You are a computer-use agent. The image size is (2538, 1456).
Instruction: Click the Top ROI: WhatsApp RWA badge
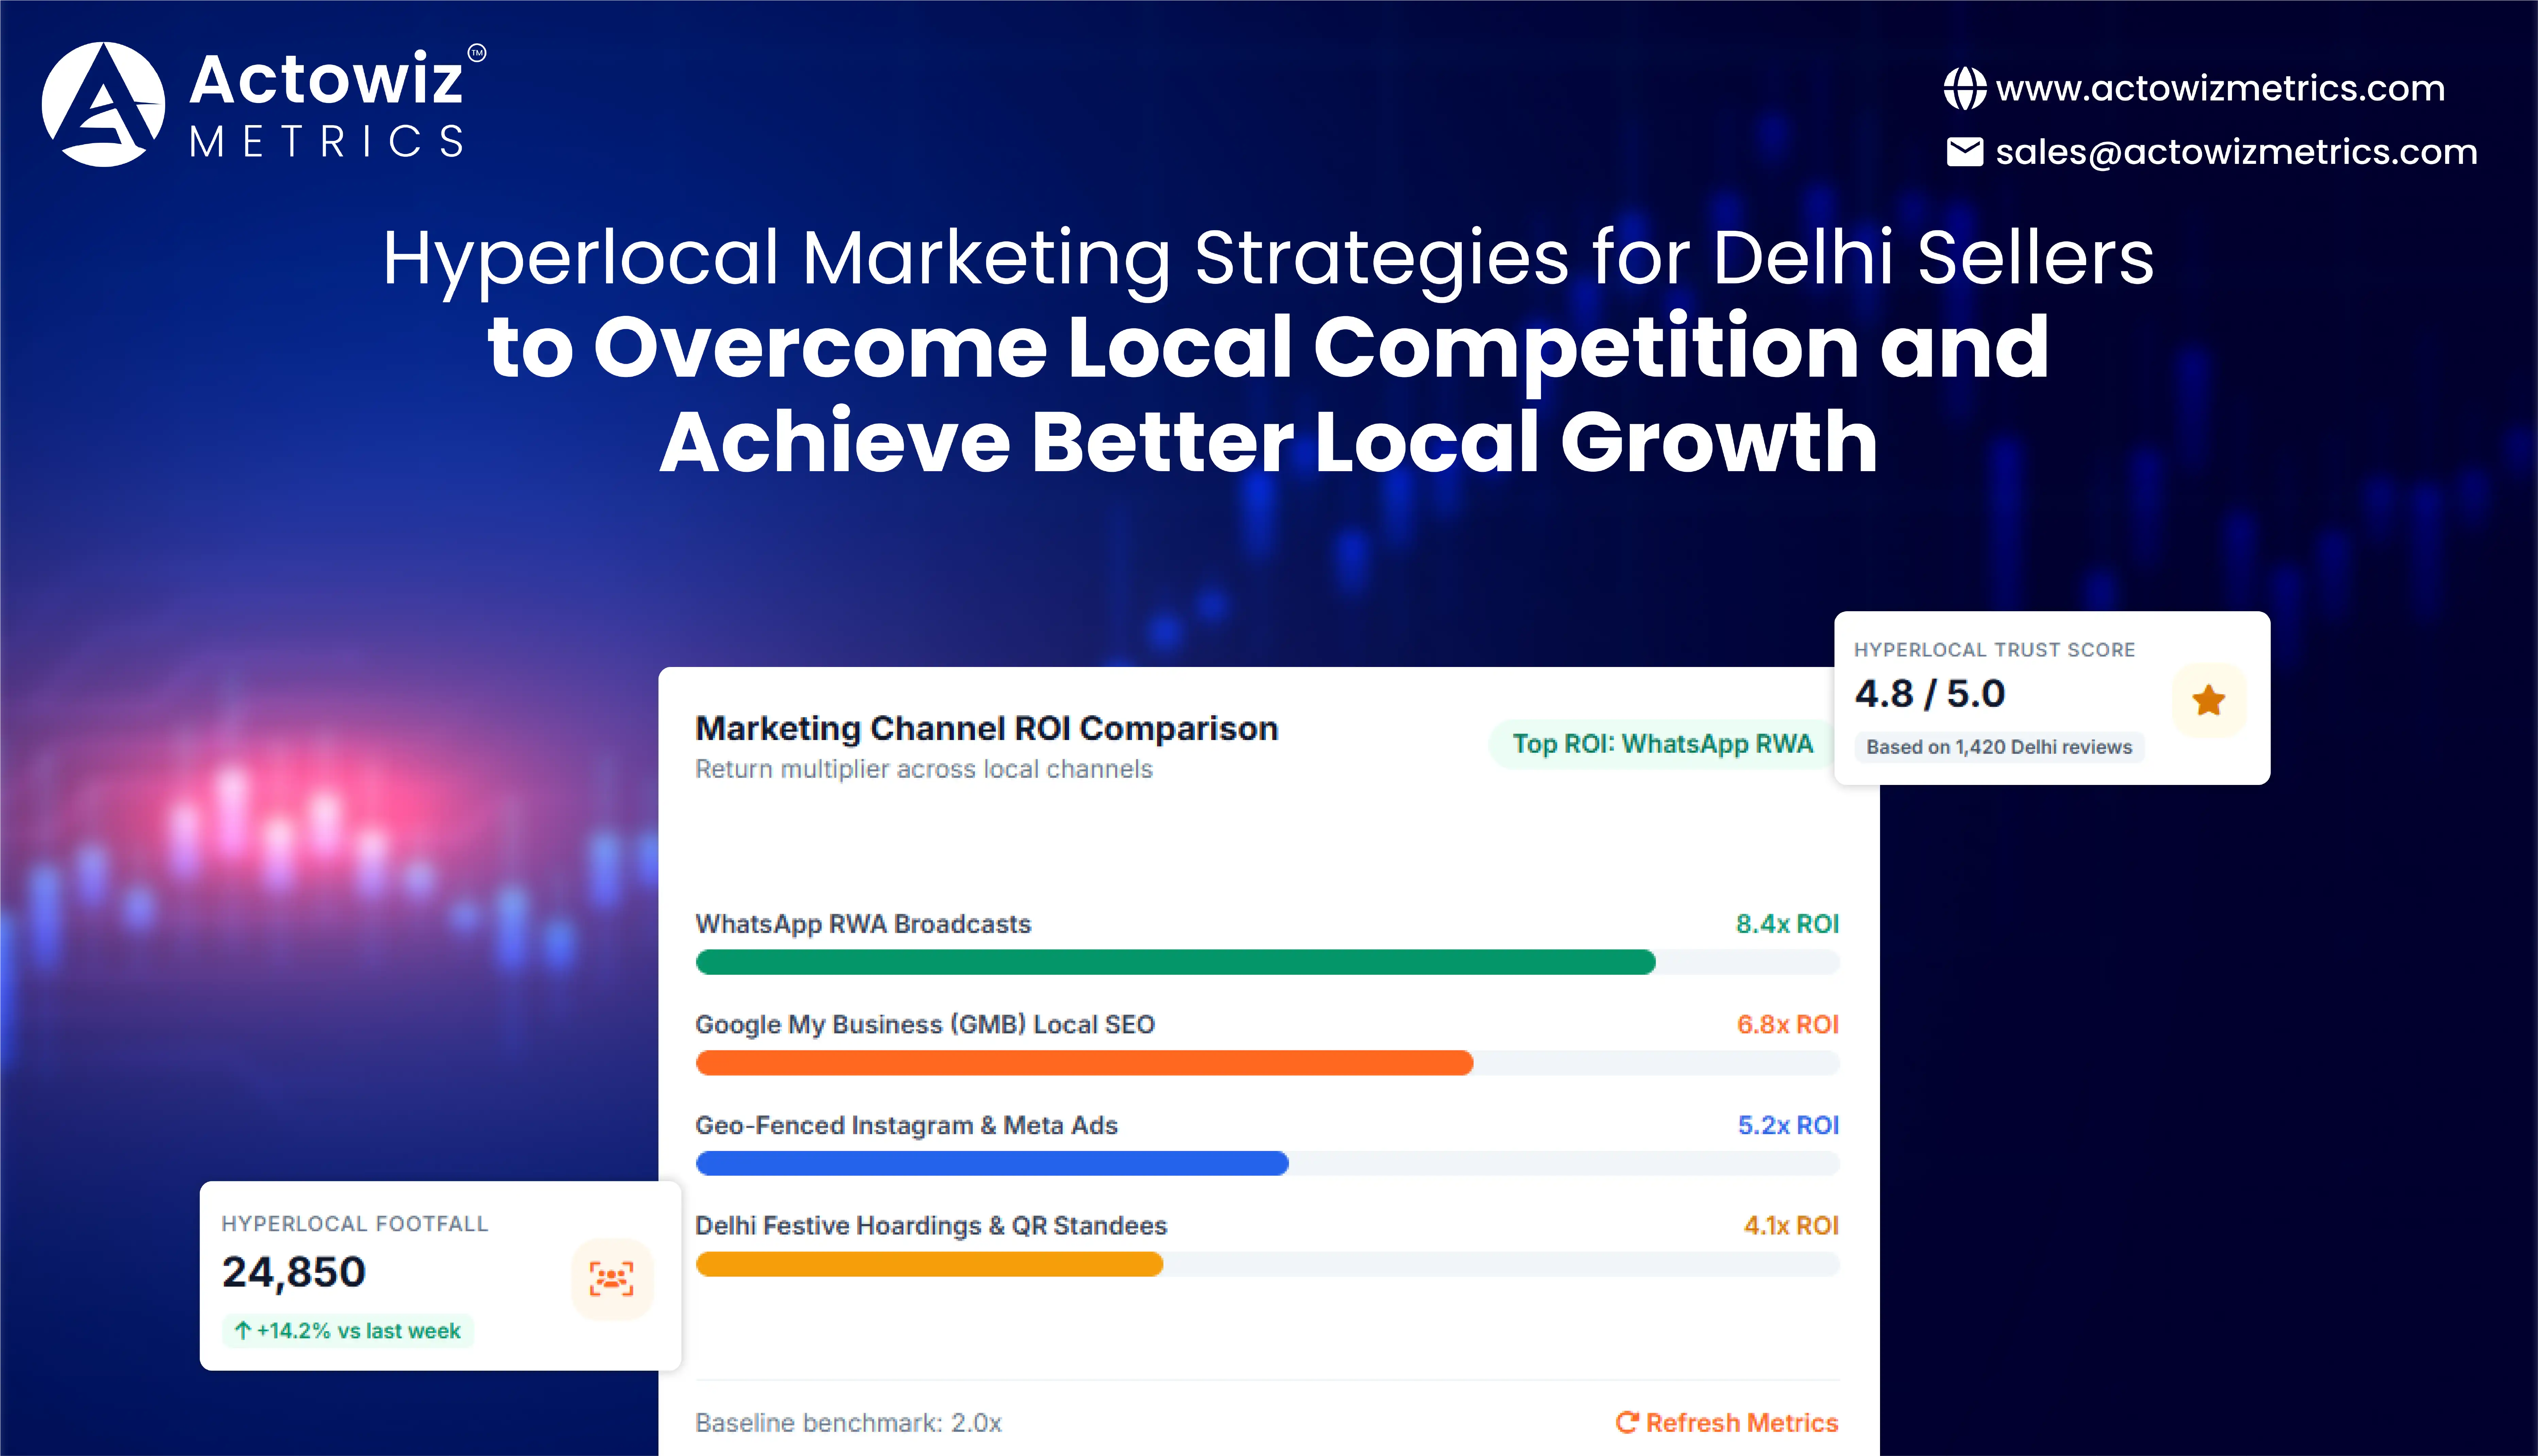(1662, 744)
